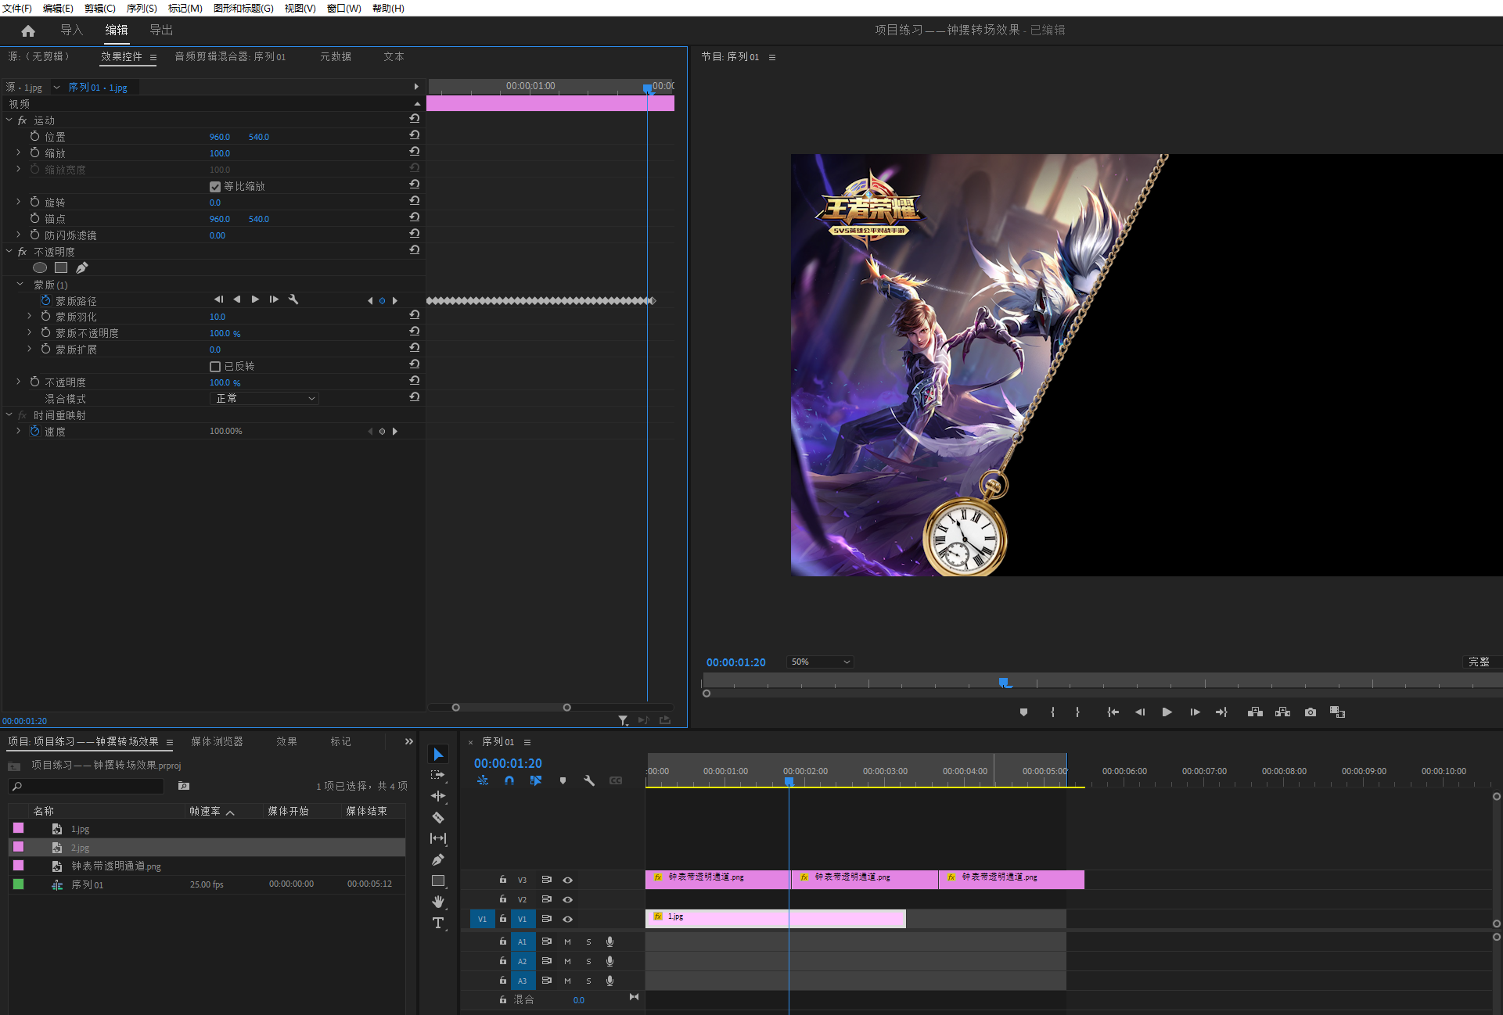Open the 50% zoom level dropdown
The width and height of the screenshot is (1503, 1015).
tap(820, 662)
